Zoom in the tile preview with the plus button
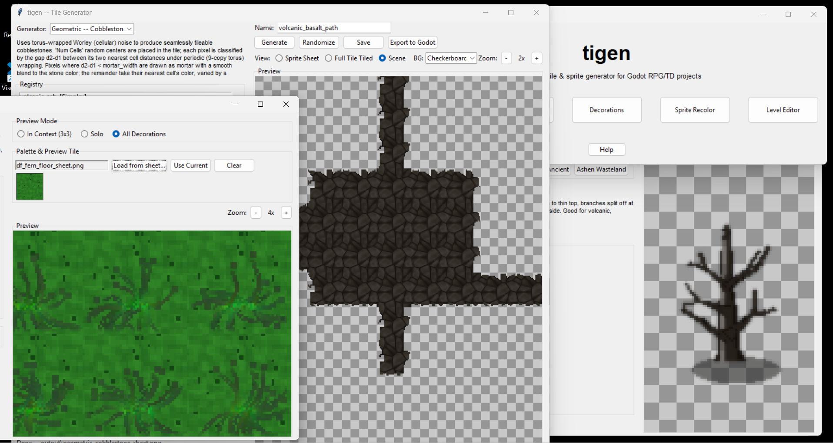Viewport: 833px width, 443px height. [x=537, y=58]
